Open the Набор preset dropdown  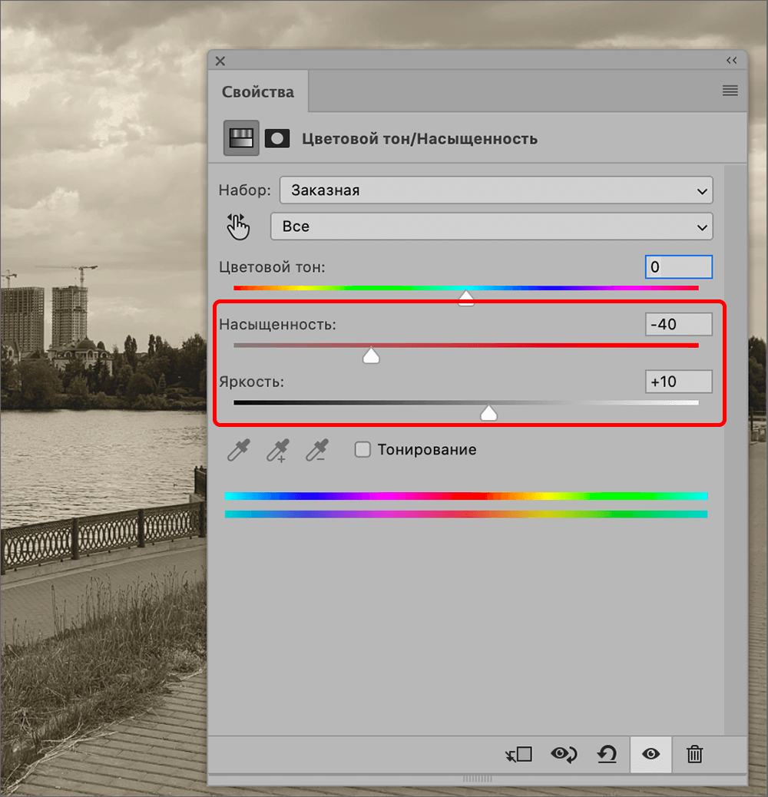pyautogui.click(x=496, y=190)
